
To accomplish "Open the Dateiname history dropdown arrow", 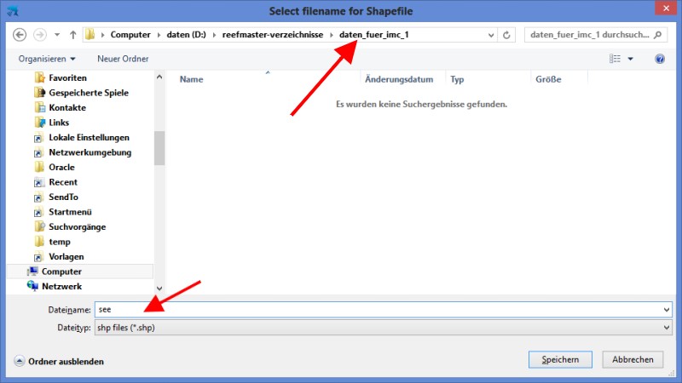I will [x=666, y=310].
